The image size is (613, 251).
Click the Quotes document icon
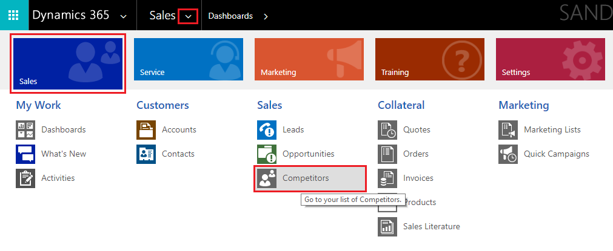pos(387,130)
